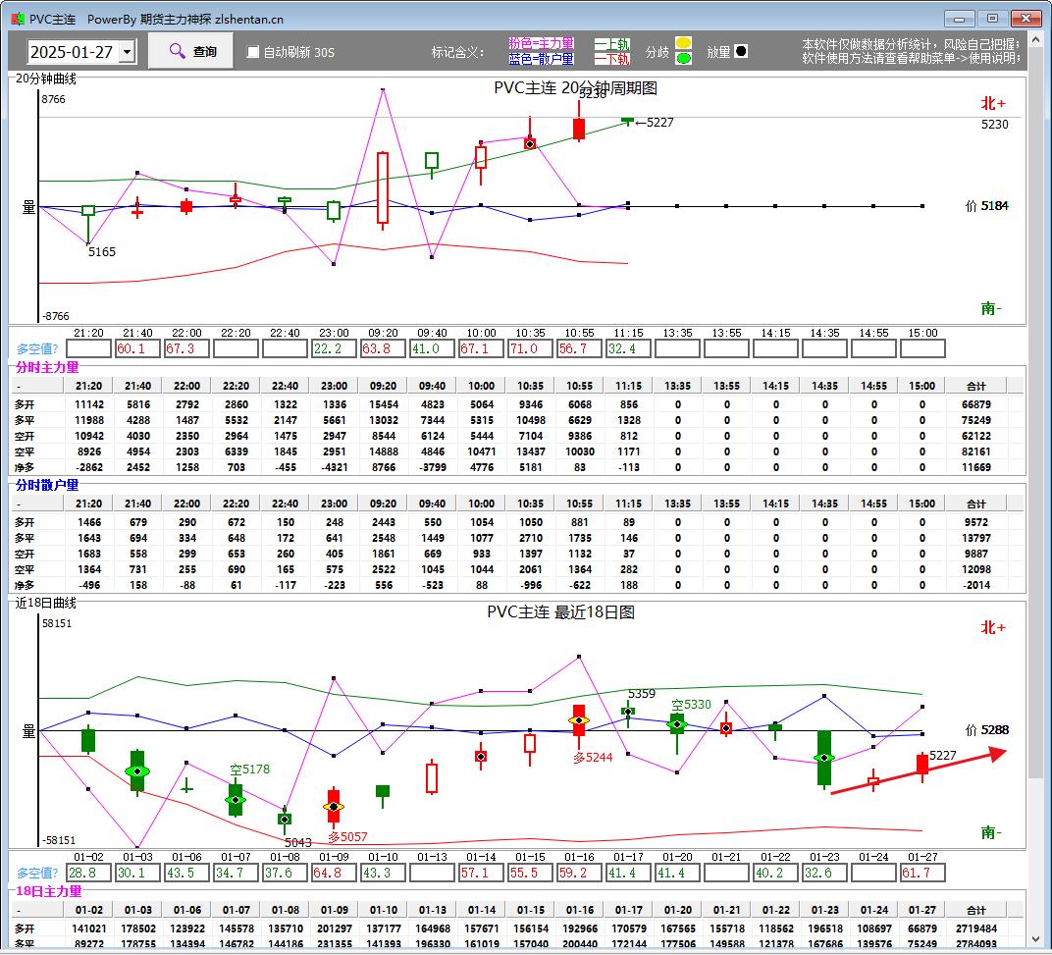
Task: Click the yellow 分歧 legend marker
Action: pos(683,43)
